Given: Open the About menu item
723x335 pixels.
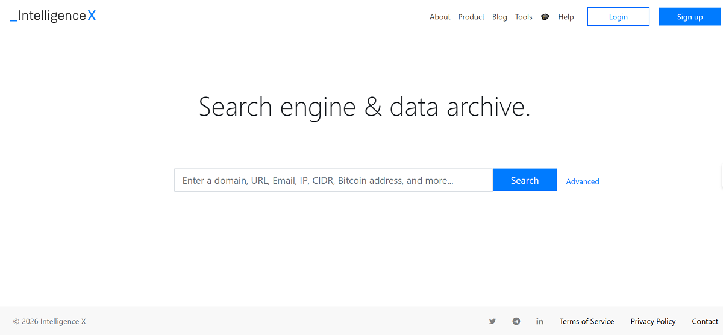Looking at the screenshot, I should pos(440,17).
